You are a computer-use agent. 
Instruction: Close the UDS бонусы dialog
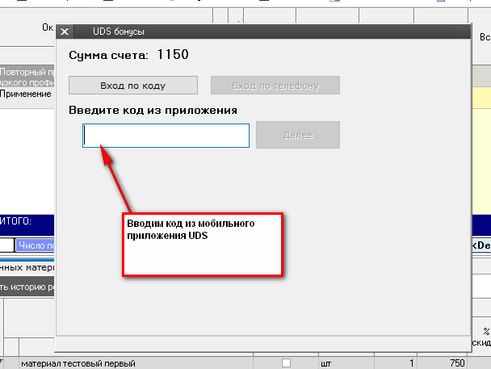click(x=65, y=31)
